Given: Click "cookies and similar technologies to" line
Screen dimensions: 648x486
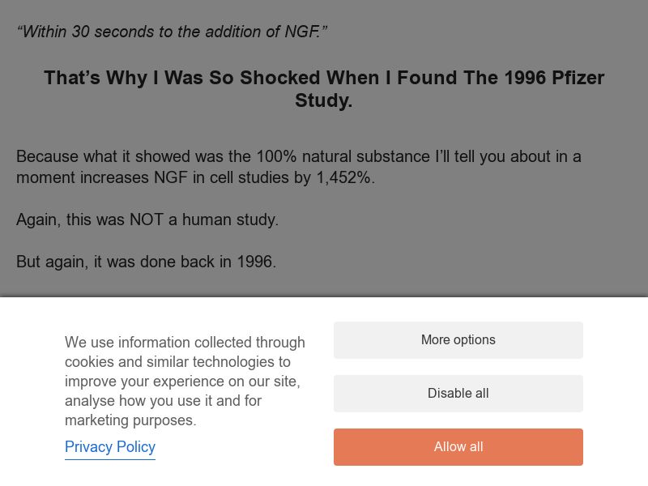Looking at the screenshot, I should pos(177,362).
